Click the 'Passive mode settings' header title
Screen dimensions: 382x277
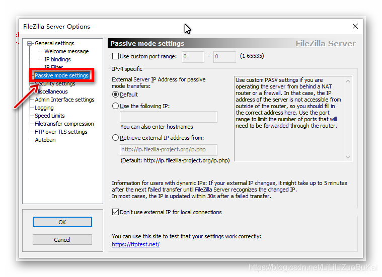point(147,44)
